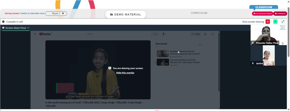Click Hide this overlay link
Viewport: 290px width, 111px height.
coord(125,73)
